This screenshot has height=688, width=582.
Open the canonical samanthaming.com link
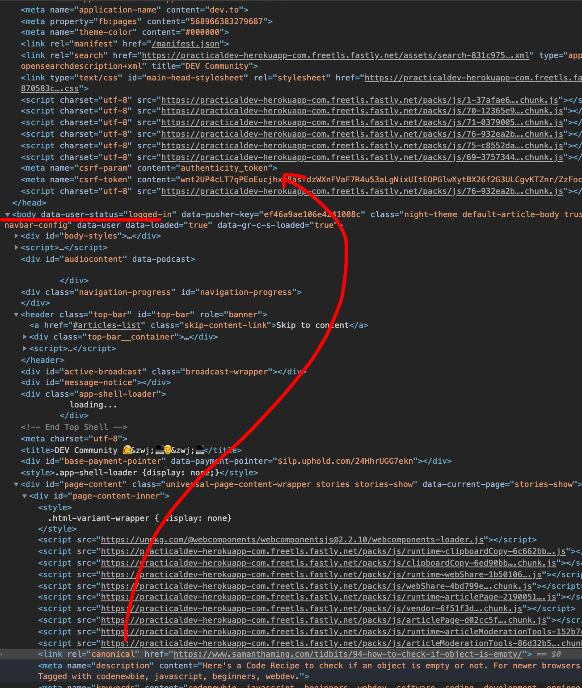[348, 654]
